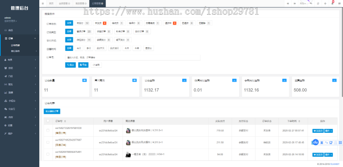
Task: Switch to the 商品管理 tab
Action: 80,3
